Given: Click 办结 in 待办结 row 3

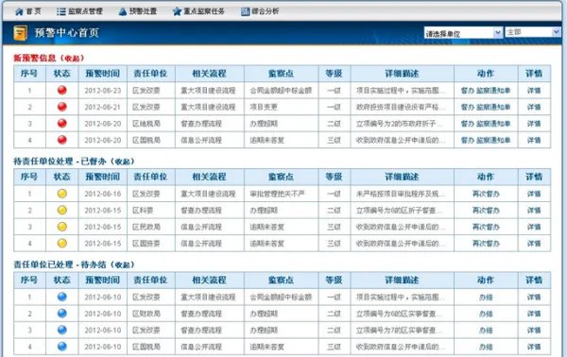Looking at the screenshot, I should [x=486, y=331].
